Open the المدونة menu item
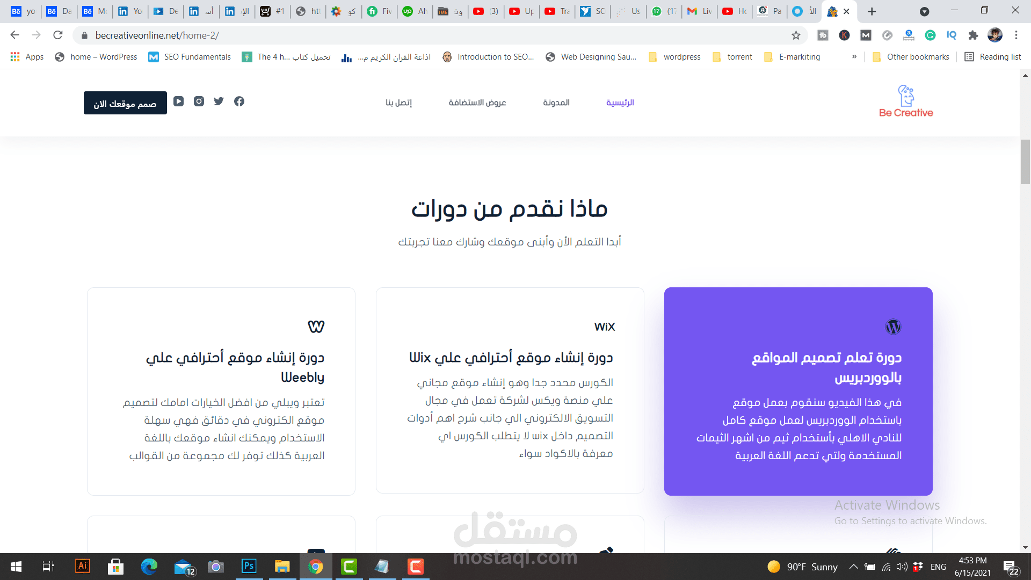 [x=556, y=103]
